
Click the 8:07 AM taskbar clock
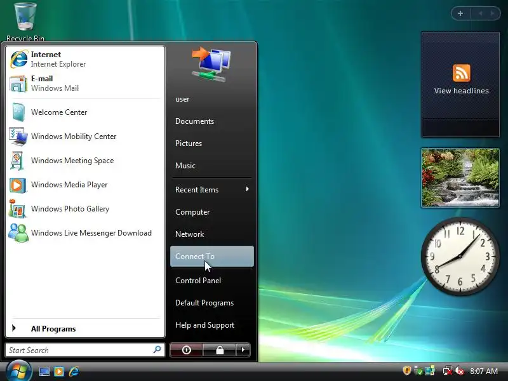(484, 371)
